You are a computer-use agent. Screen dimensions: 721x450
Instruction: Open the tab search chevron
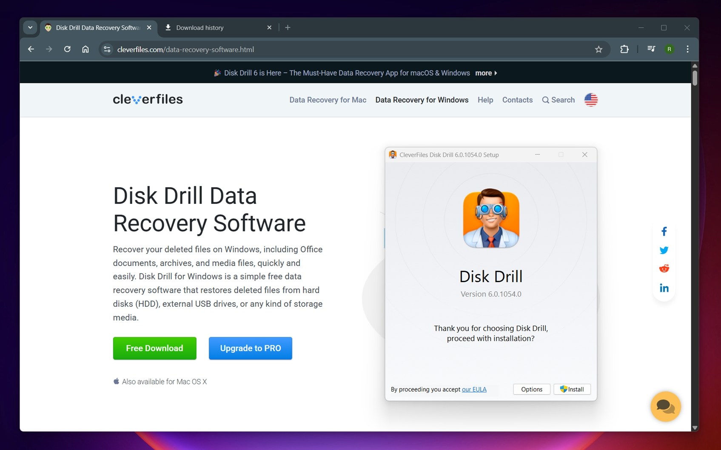[x=30, y=27]
